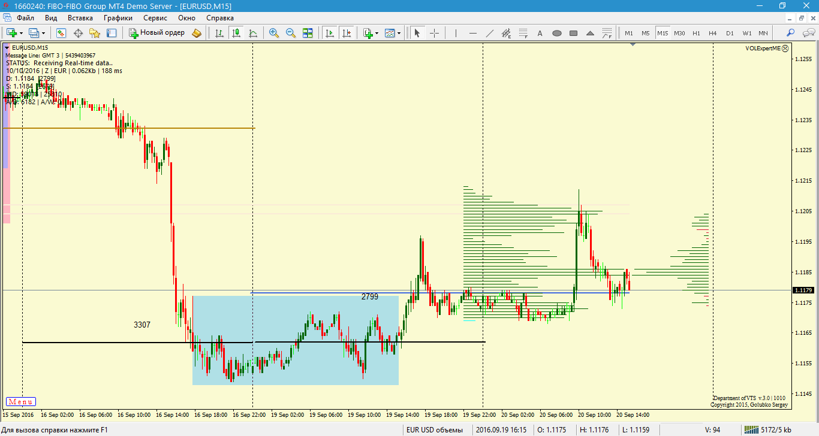Select the Triangle shape tool

click(591, 33)
